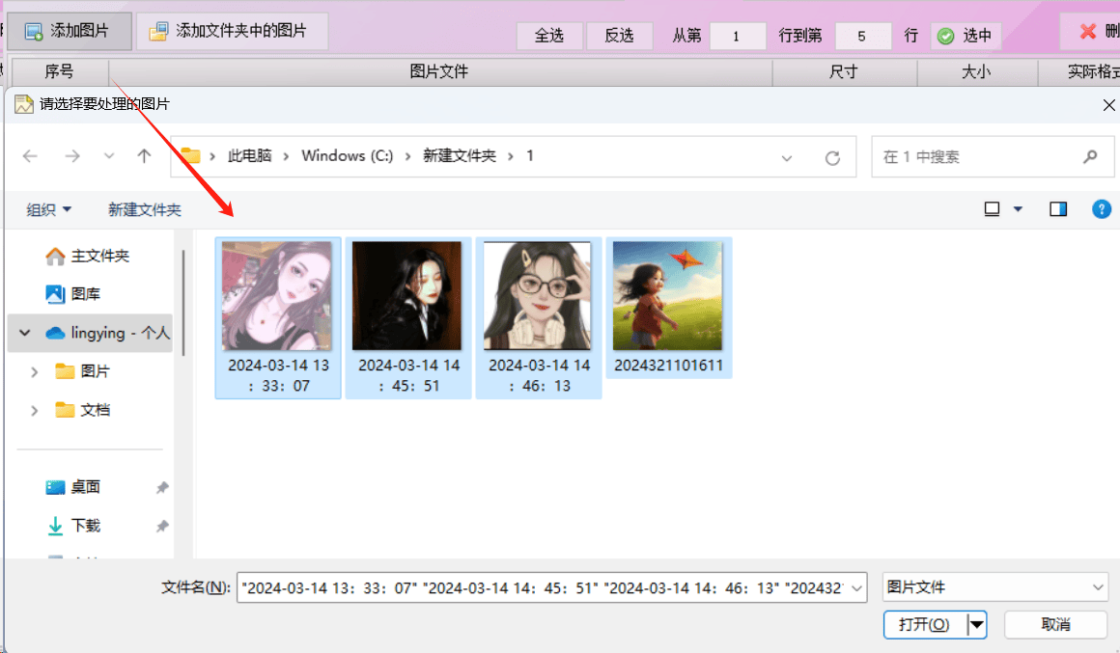Click the 添加图片 (Add Images) icon
Screen dimensions: 1120x653
click(32, 30)
